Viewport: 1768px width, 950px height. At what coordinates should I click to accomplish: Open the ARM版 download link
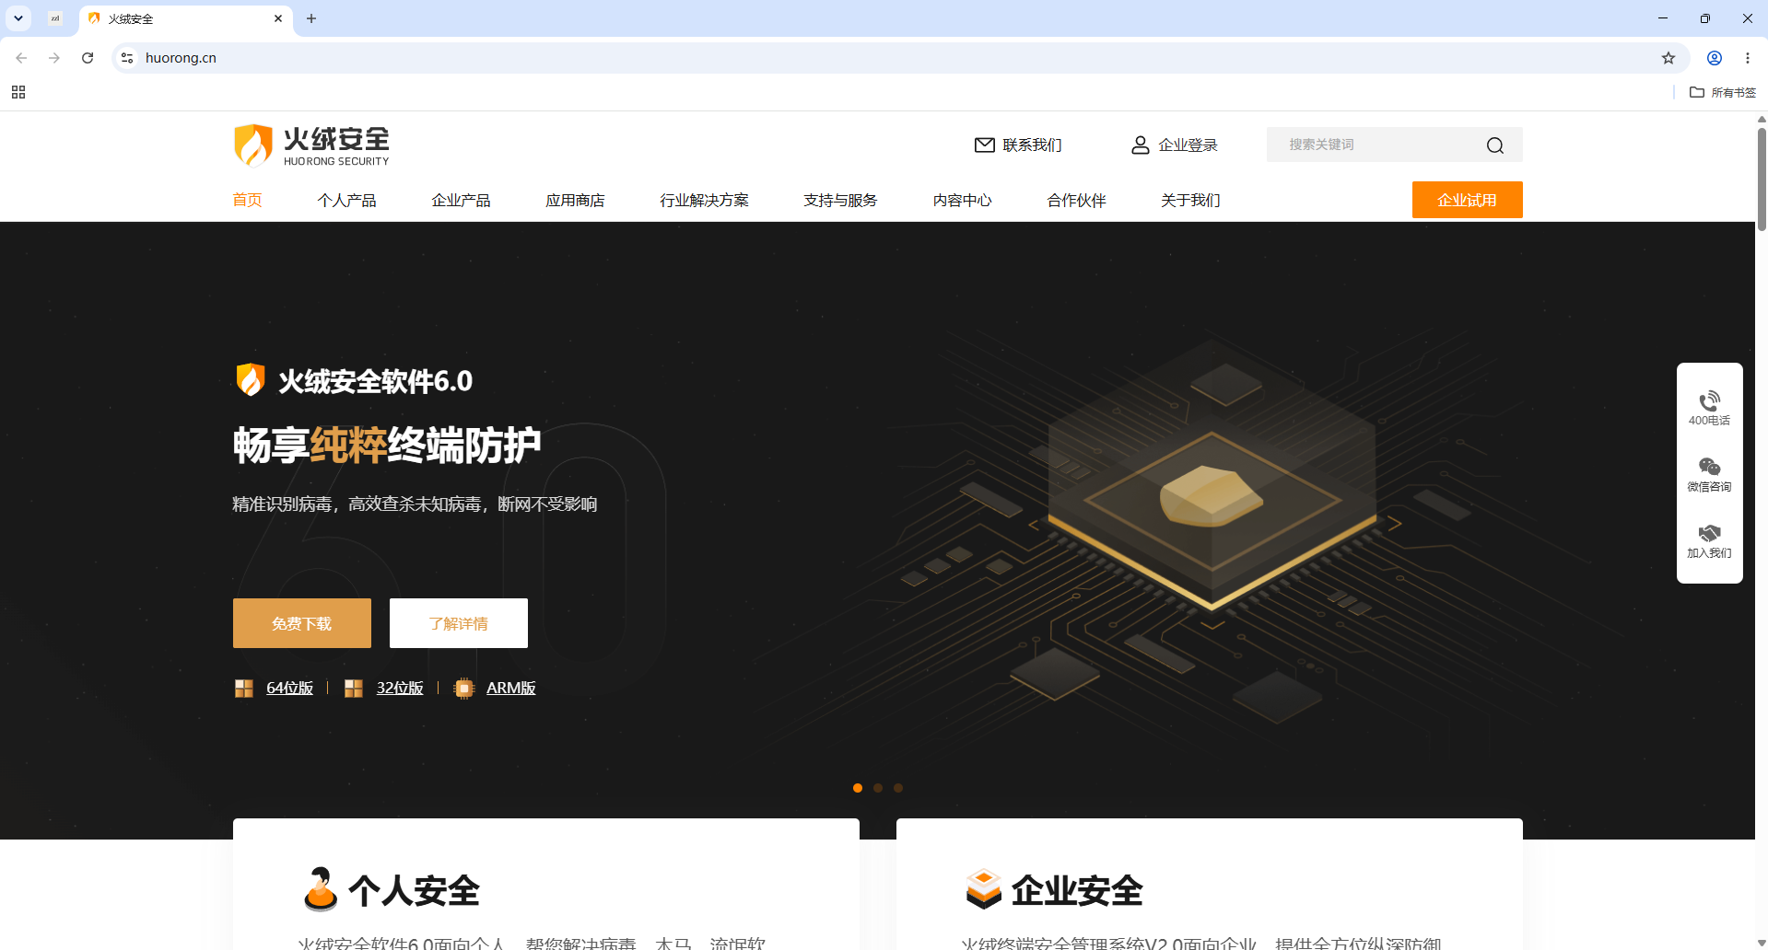tap(510, 689)
